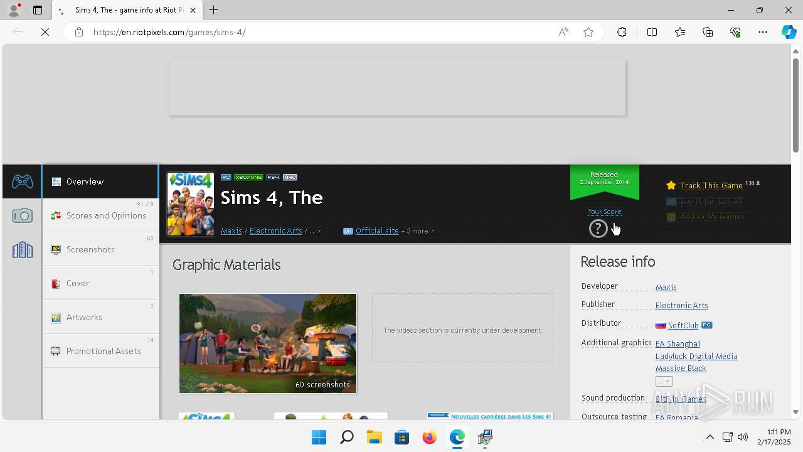Click Track This Game link
Screen dimensions: 803x452
pos(711,185)
